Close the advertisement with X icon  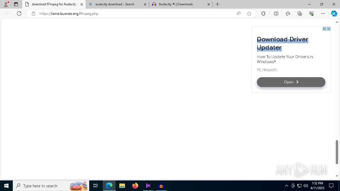(x=329, y=29)
